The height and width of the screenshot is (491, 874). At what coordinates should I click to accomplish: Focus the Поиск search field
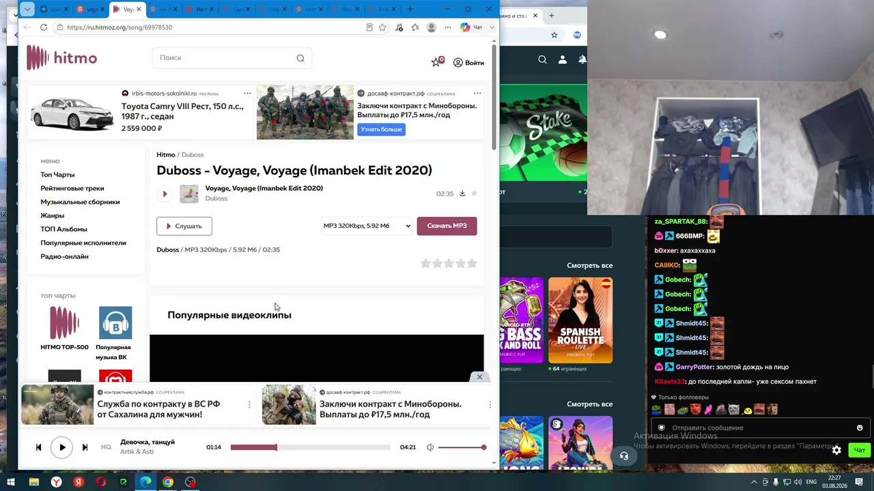(x=232, y=58)
